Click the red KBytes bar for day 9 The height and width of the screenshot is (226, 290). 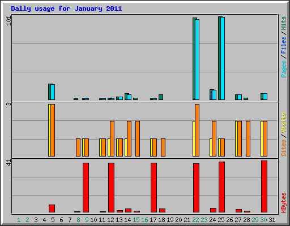[x=86, y=188]
